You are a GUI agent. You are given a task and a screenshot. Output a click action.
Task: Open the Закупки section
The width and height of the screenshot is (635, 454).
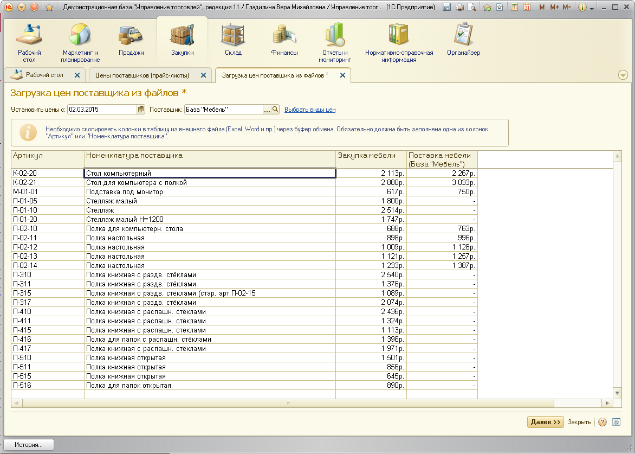(182, 40)
